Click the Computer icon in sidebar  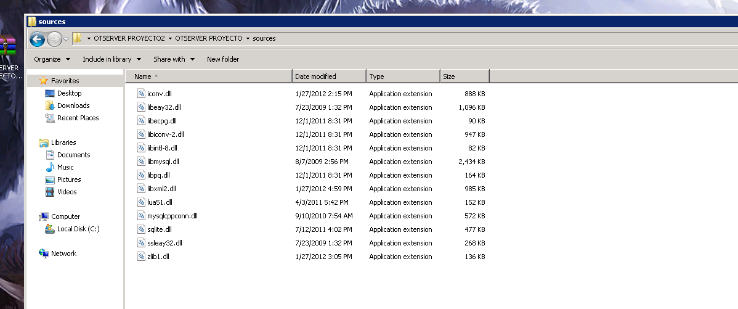click(x=44, y=216)
